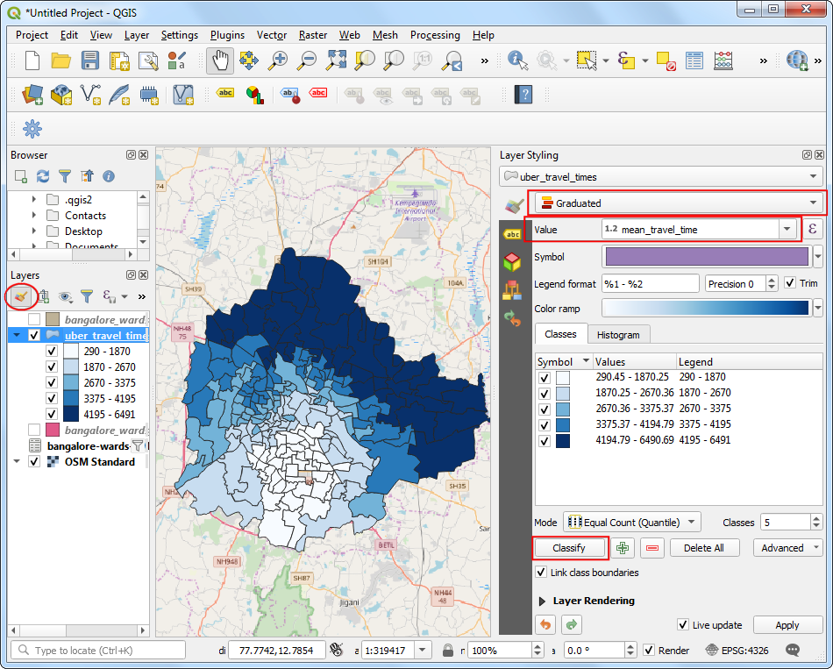Toggle the Link class boundaries checkbox
Viewport: 833px width, 669px height.
[x=542, y=573]
